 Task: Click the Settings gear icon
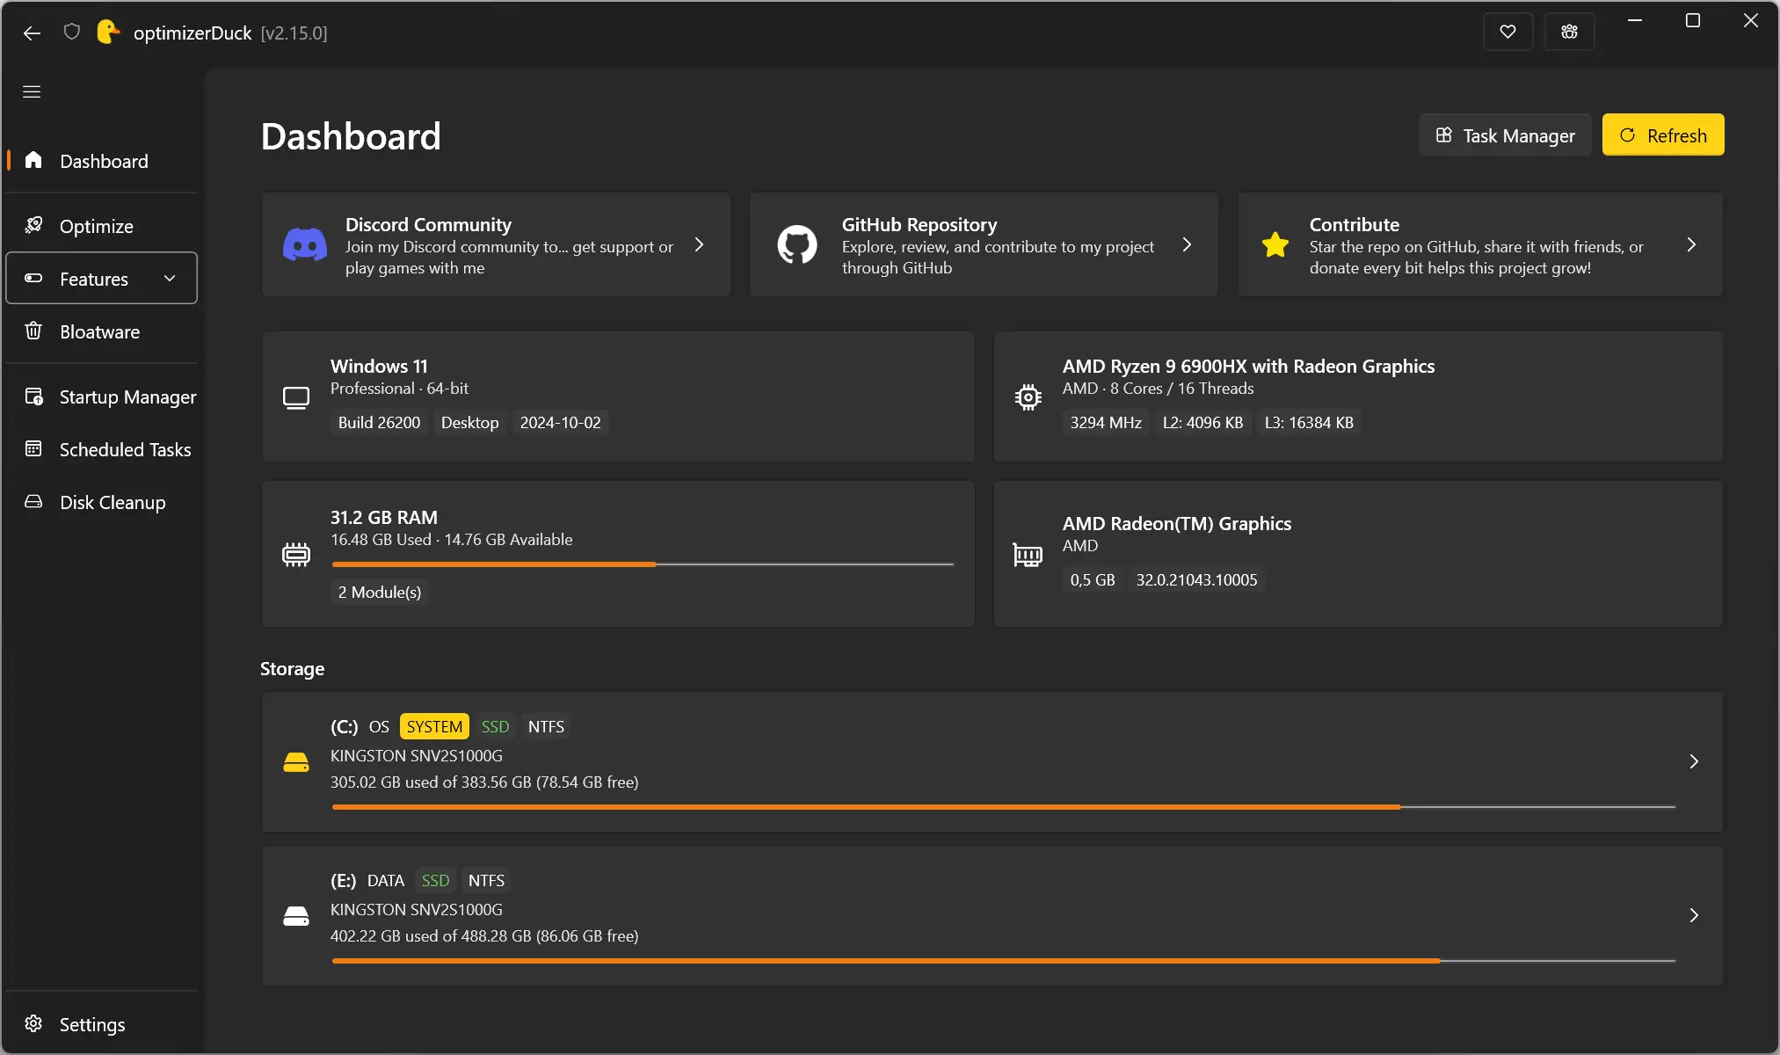coord(33,1023)
